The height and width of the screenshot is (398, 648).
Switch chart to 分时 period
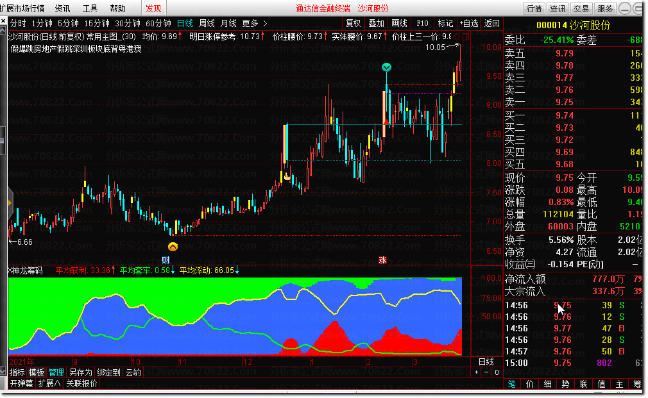coord(18,24)
